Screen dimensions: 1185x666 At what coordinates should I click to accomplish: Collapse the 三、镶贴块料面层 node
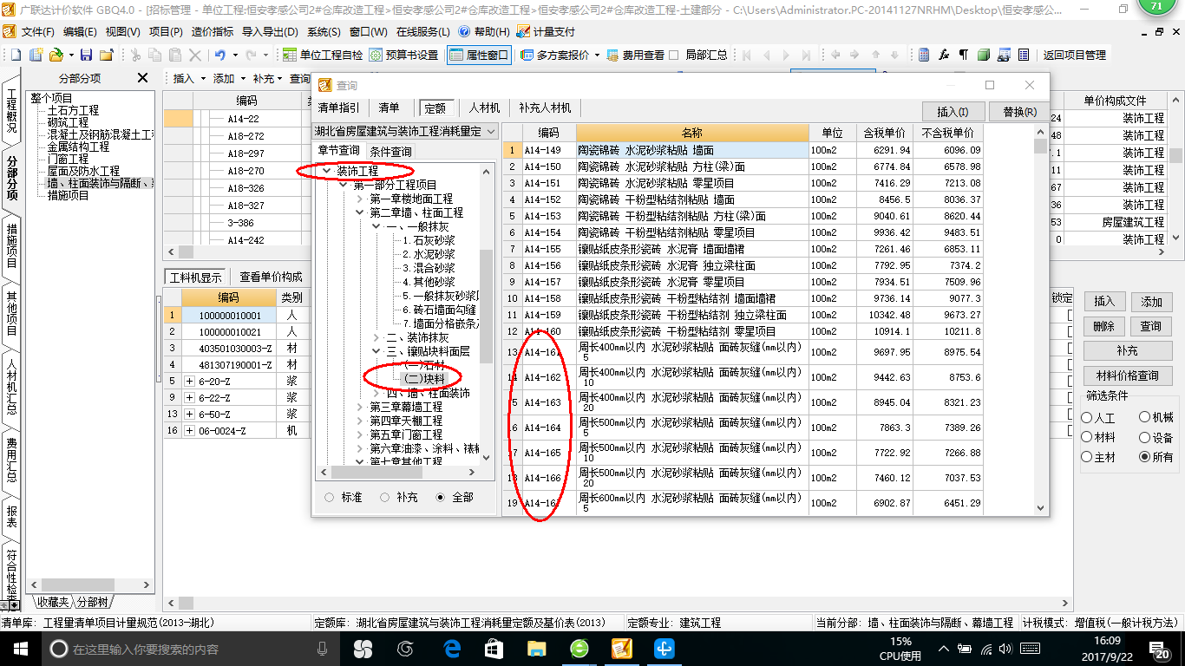[376, 351]
